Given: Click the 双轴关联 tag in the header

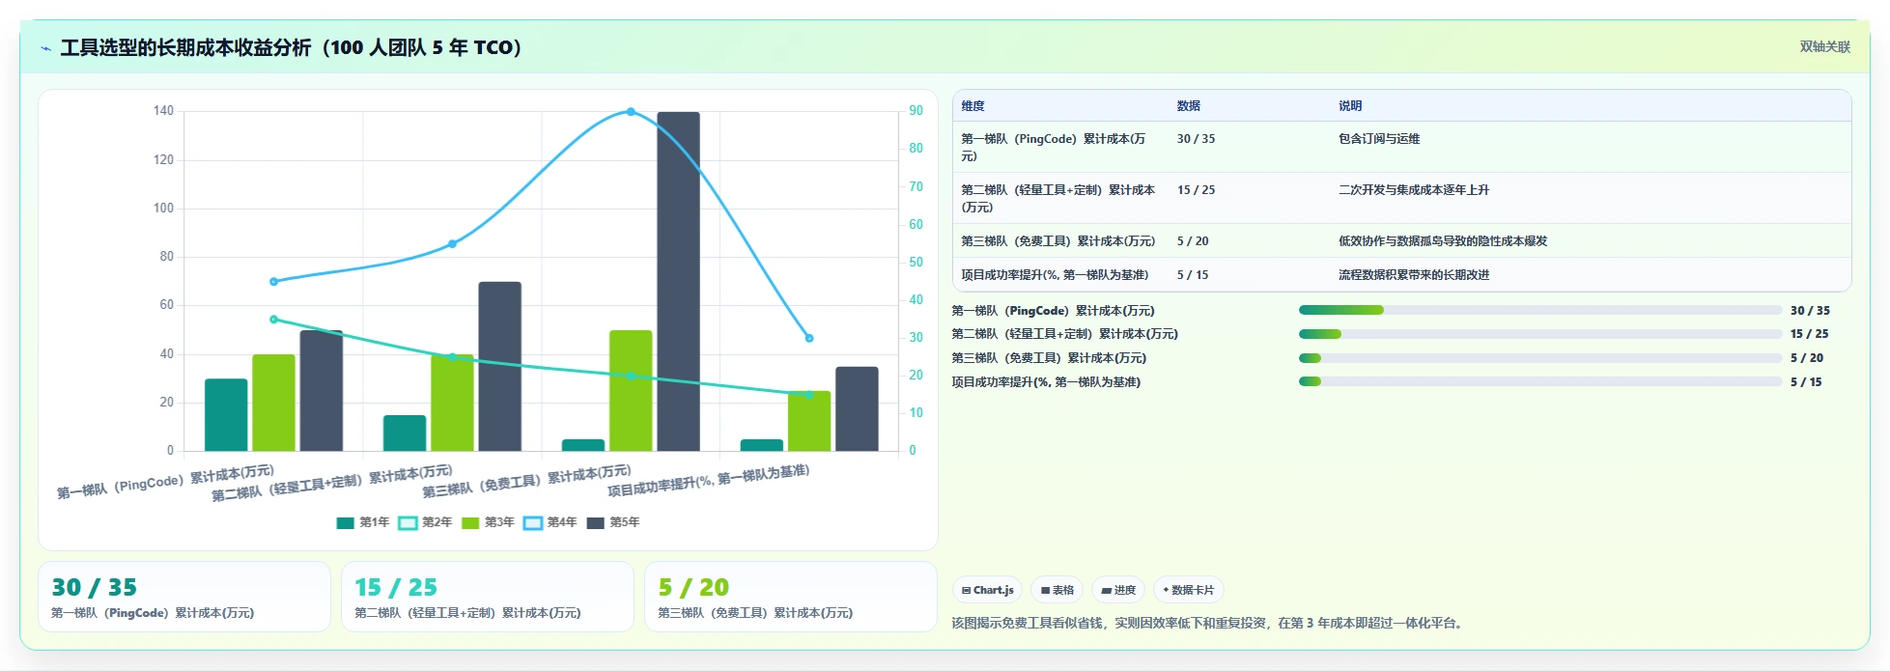Looking at the screenshot, I should point(1824,46).
